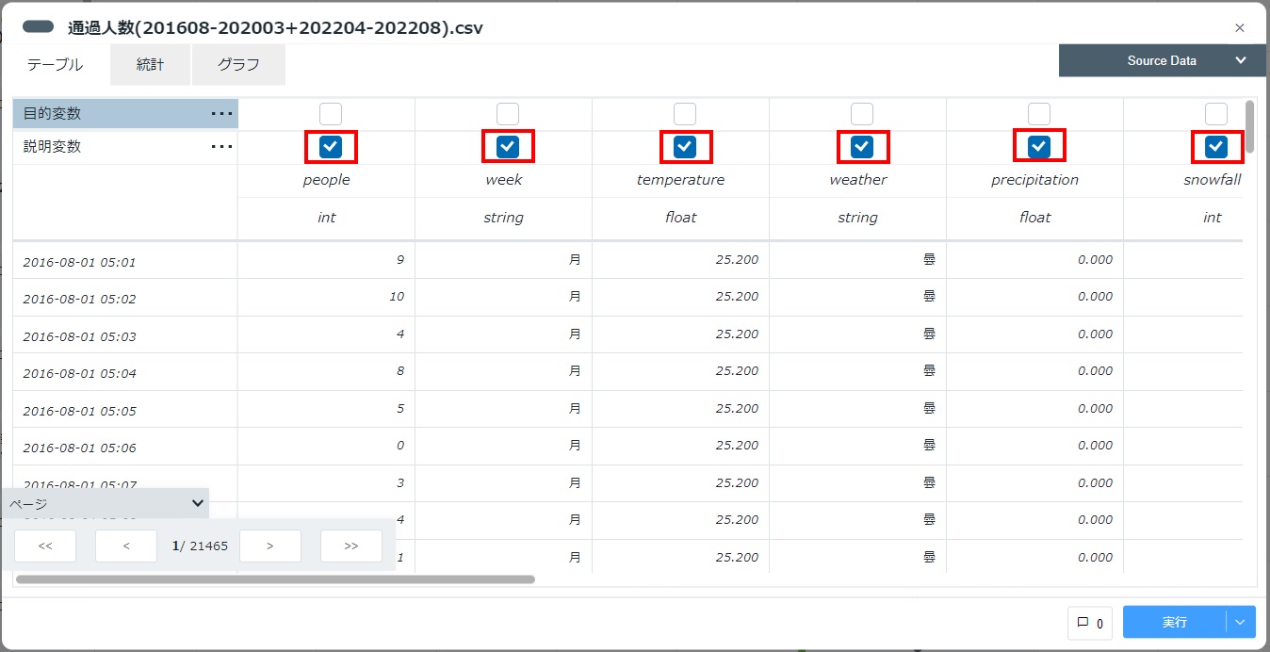Uncheck 説明変数 checkbox for people column
This screenshot has width=1270, height=652.
[x=331, y=146]
